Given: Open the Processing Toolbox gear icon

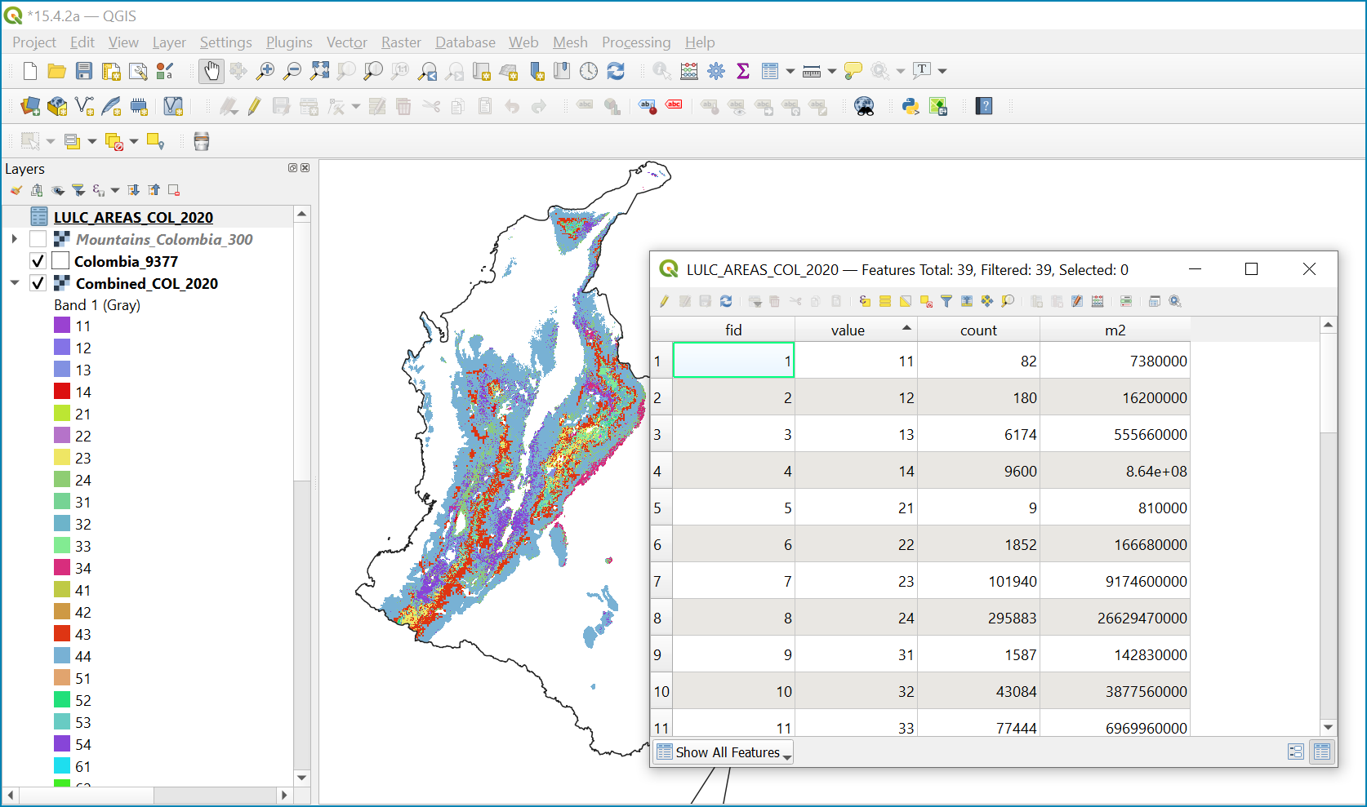Looking at the screenshot, I should (716, 71).
